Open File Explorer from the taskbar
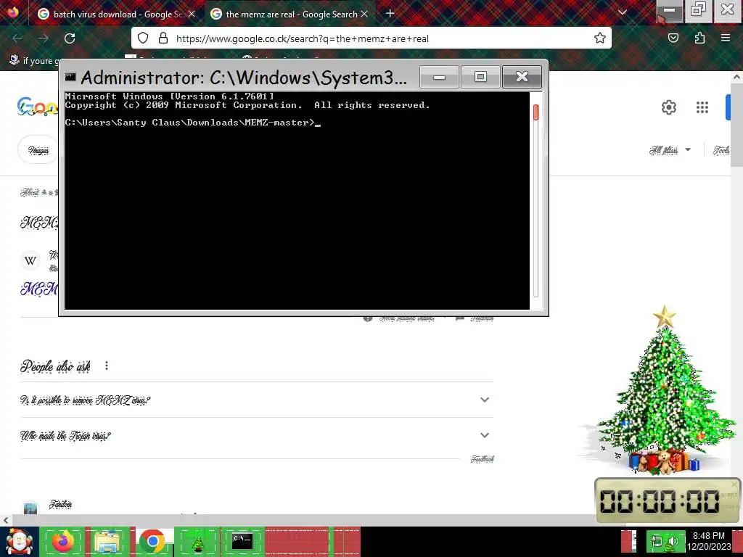The height and width of the screenshot is (557, 743). tap(108, 542)
